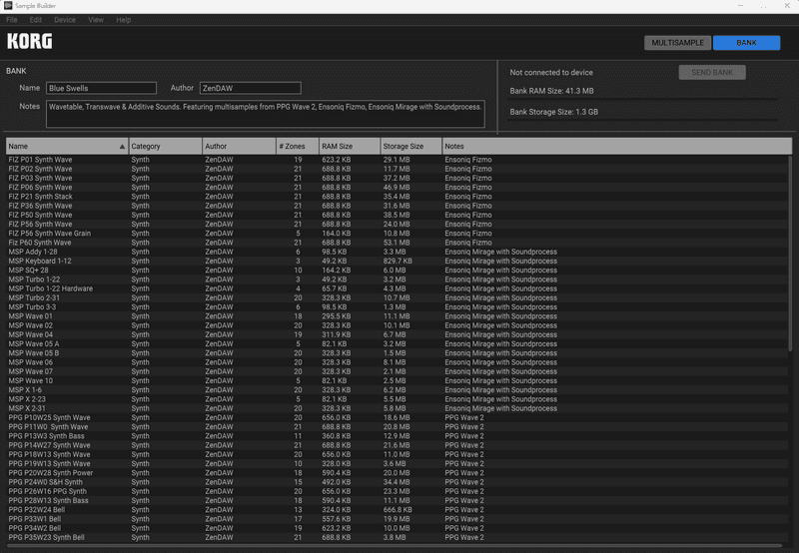The width and height of the screenshot is (799, 553).
Task: Sort by the Category column header
Action: click(x=165, y=146)
